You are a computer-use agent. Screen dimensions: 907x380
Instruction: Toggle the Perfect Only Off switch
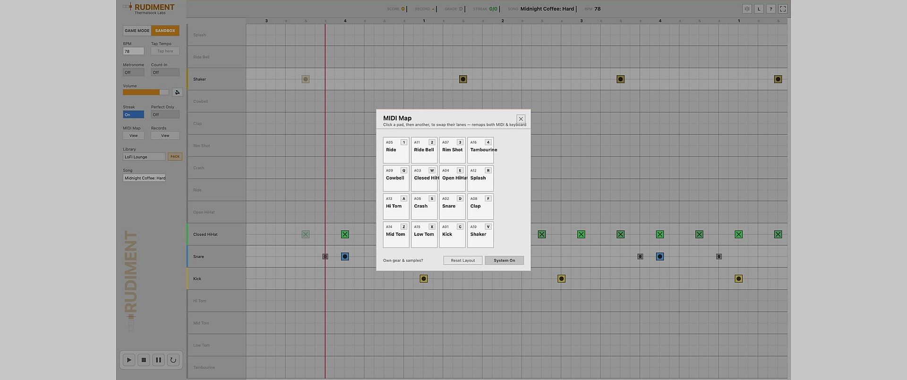pyautogui.click(x=165, y=114)
